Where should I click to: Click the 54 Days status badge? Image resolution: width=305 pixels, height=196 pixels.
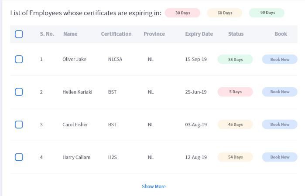tap(235, 157)
